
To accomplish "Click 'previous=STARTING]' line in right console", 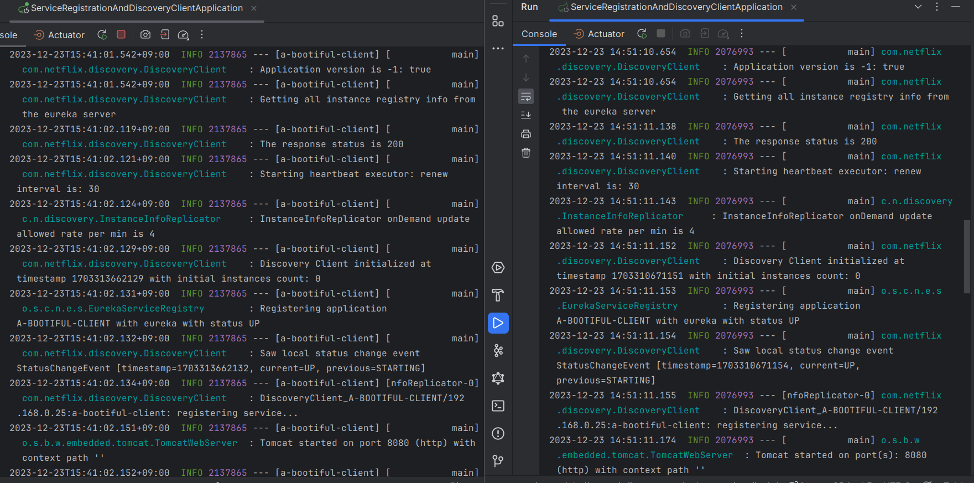I will click(606, 381).
